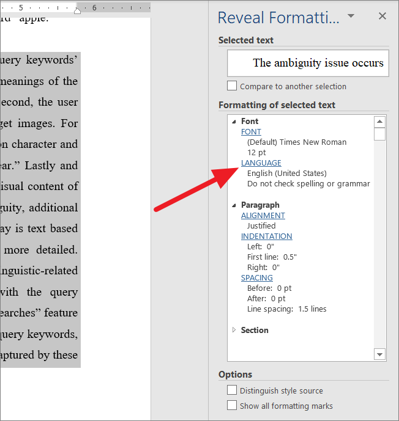The image size is (399, 421).
Task: Click 'Line spacing: 1.5 lines' entry
Action: pos(286,309)
